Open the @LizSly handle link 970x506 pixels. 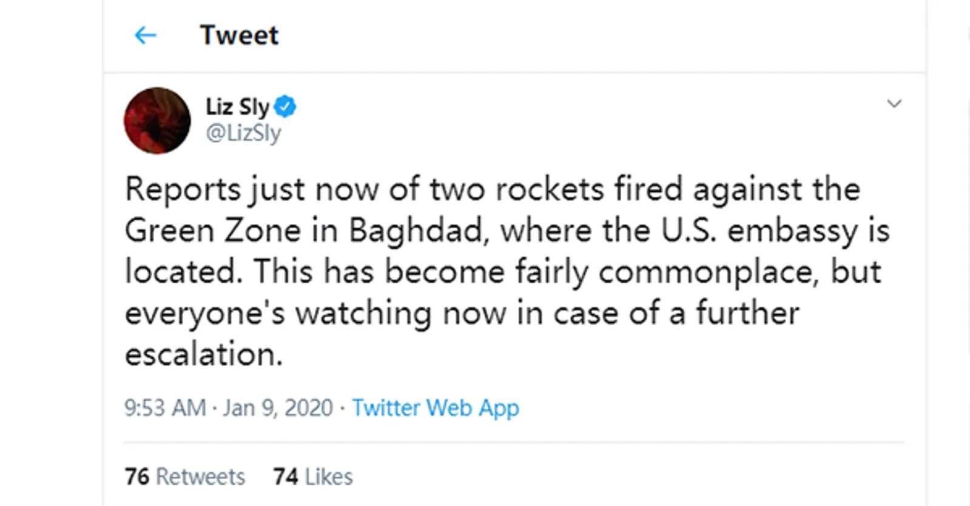243,133
